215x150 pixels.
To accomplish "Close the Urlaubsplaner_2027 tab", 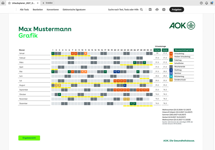I will tap(37, 3).
